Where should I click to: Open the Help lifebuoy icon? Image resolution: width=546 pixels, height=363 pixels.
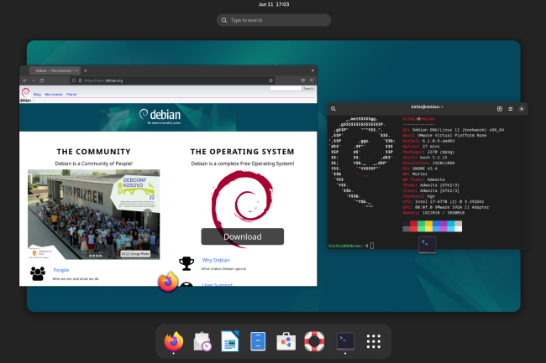[x=315, y=341]
